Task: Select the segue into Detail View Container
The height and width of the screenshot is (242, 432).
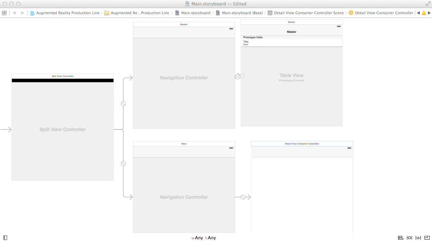Action: coord(243,197)
